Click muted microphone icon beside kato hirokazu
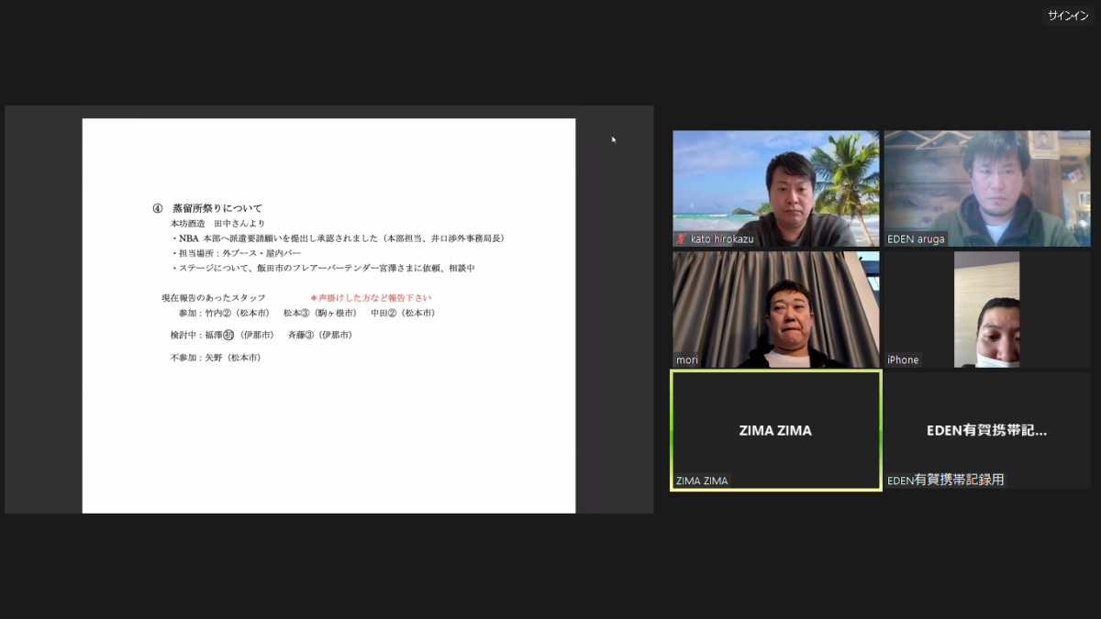Image resolution: width=1101 pixels, height=619 pixels. tap(681, 239)
